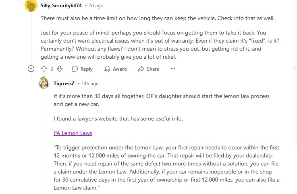297x194 pixels.
Task: Downvote Silly_Security6474's comment
Action: (x=60, y=69)
